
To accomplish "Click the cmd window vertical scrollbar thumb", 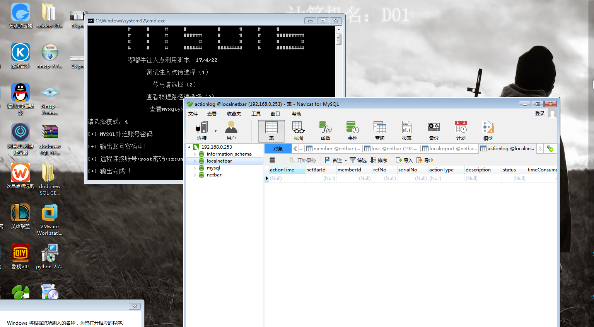I will (339, 39).
